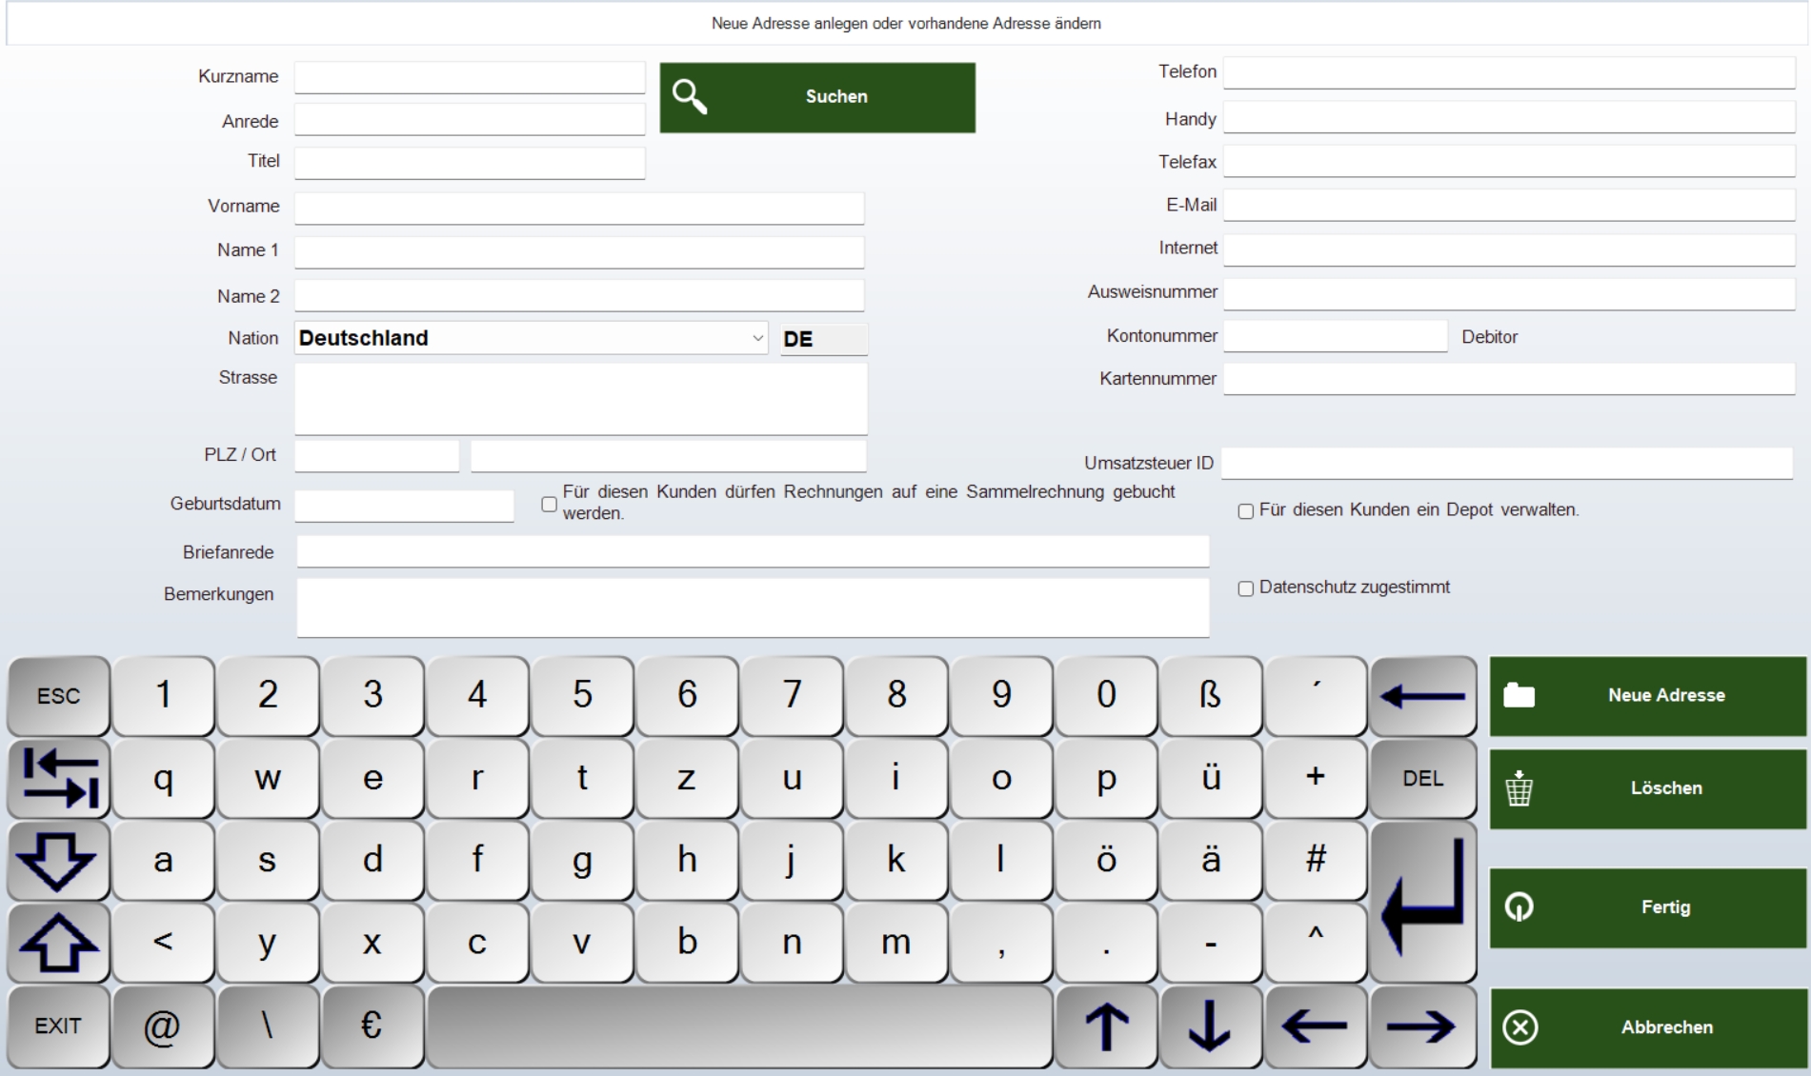This screenshot has width=1811, height=1076.
Task: Confirm with the Fertig button
Action: coord(1647,907)
